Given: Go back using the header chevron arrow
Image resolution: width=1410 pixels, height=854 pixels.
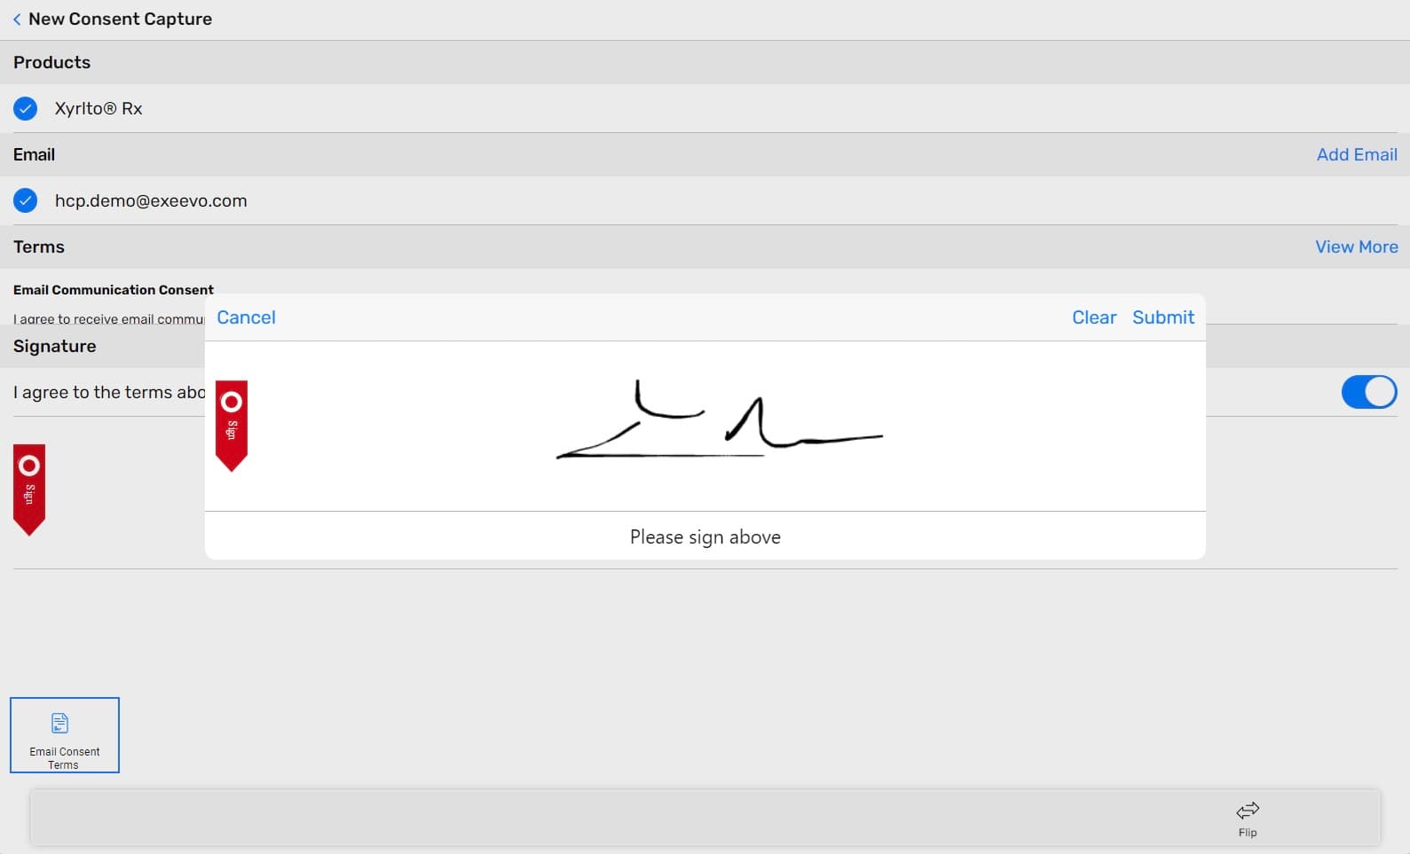Looking at the screenshot, I should tap(17, 20).
